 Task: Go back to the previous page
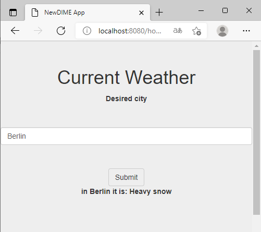[15, 31]
